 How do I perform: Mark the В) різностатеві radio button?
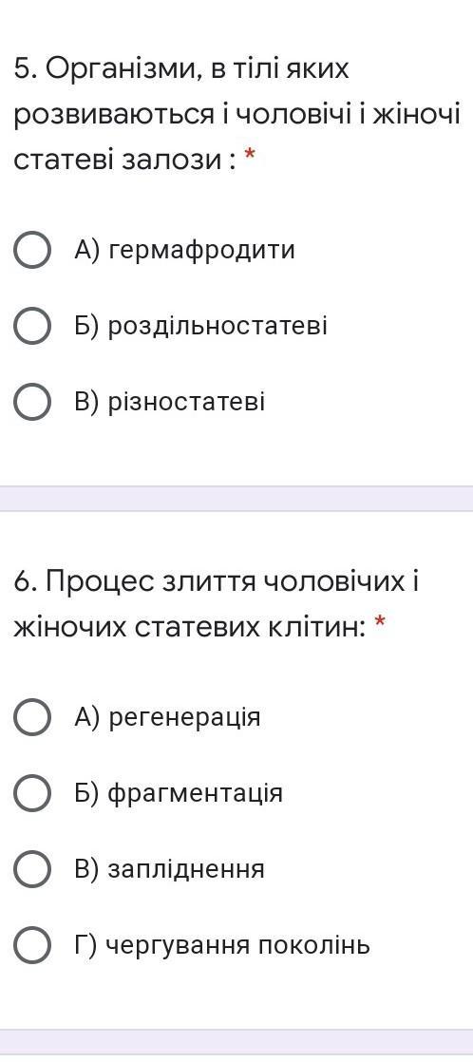(32, 403)
